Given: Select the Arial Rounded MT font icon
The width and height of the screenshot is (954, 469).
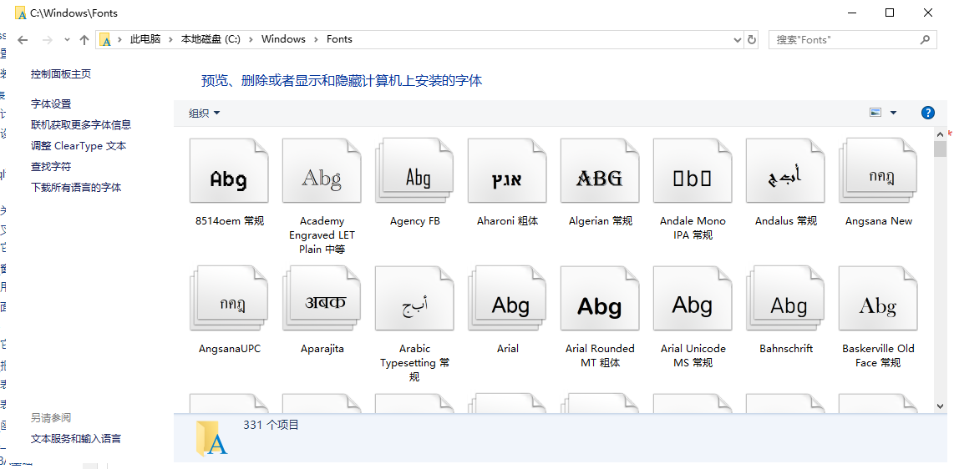Looking at the screenshot, I should [600, 298].
